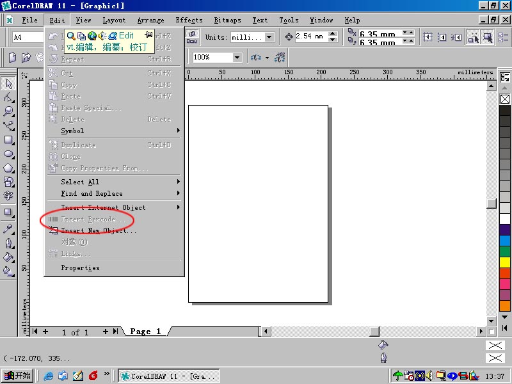
Task: Click the nudge offset 2.54 mm field
Action: [x=311, y=36]
